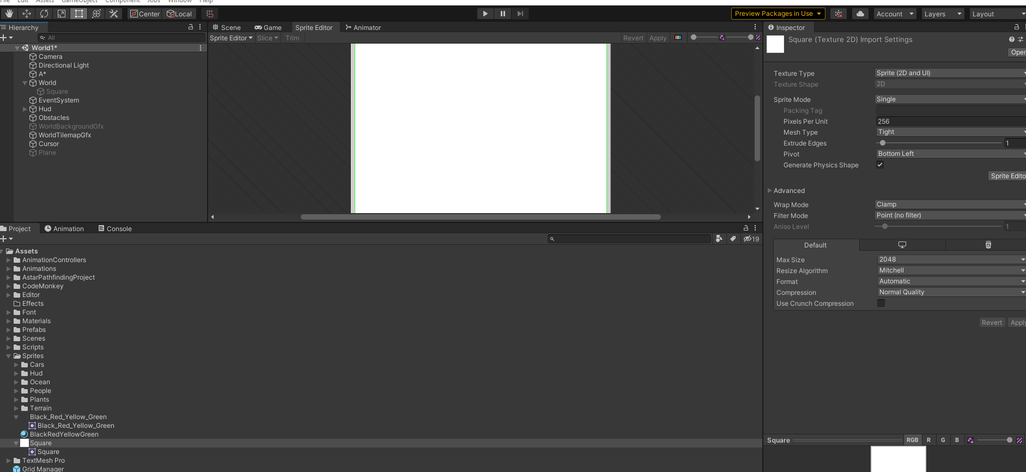1026x472 pixels.
Task: Click the Step frame button
Action: (x=520, y=14)
